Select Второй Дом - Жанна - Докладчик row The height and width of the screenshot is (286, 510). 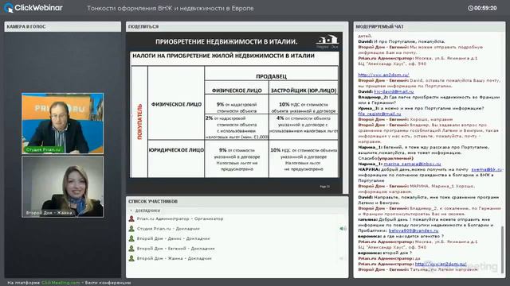tap(237, 258)
